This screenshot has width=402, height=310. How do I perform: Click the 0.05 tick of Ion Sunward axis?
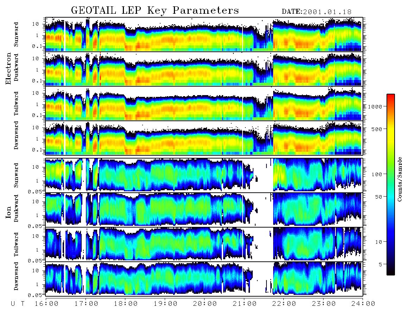35,191
